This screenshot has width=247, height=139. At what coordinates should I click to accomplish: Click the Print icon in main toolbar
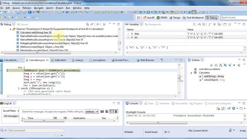point(24,12)
